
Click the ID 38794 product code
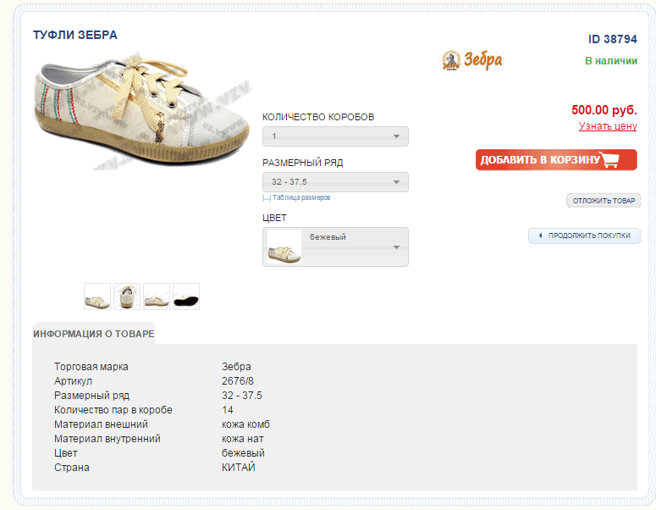[x=612, y=39]
